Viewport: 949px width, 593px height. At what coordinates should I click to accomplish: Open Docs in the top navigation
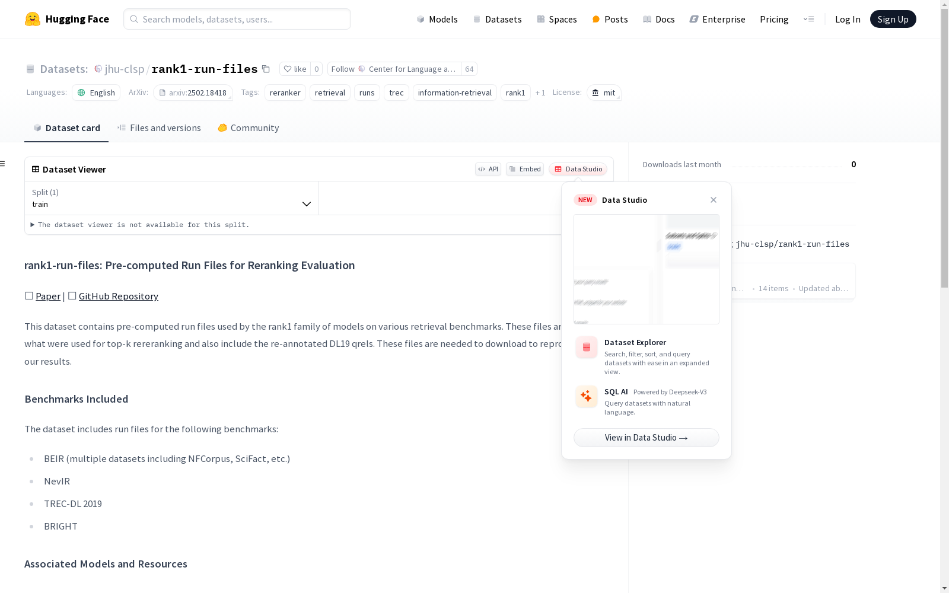[x=659, y=19]
